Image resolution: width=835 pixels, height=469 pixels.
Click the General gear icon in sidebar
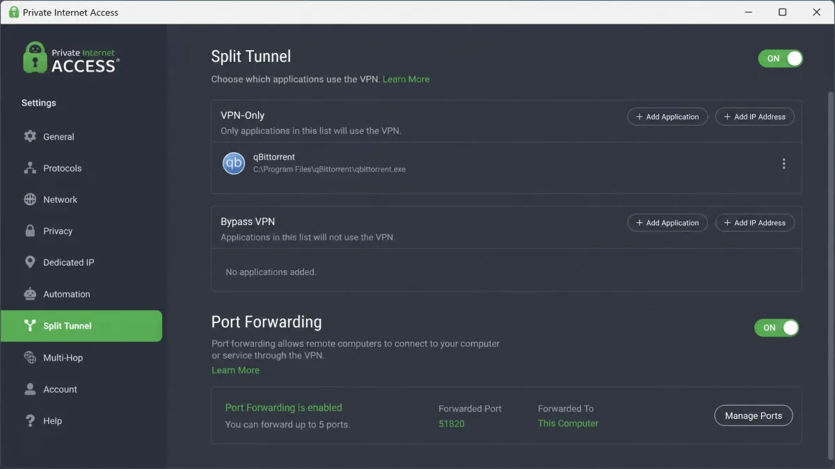coord(30,136)
